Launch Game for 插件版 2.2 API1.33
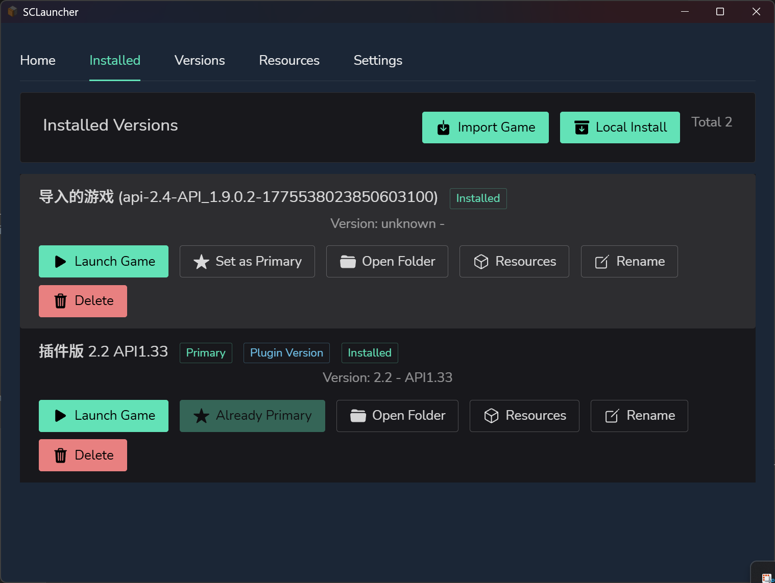 [104, 416]
